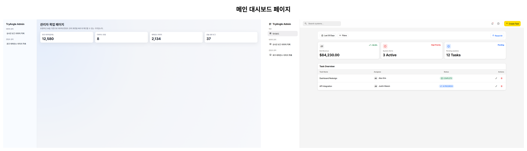Open the notifications bell icon
This screenshot has height=151, width=527.
[492, 24]
